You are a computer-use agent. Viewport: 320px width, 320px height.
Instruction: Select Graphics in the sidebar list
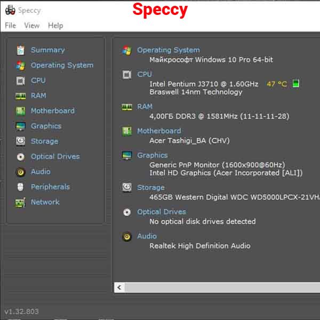click(x=46, y=126)
